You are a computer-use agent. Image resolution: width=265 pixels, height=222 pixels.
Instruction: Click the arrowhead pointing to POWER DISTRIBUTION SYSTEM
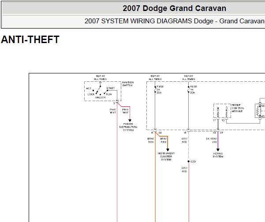pos(130,120)
